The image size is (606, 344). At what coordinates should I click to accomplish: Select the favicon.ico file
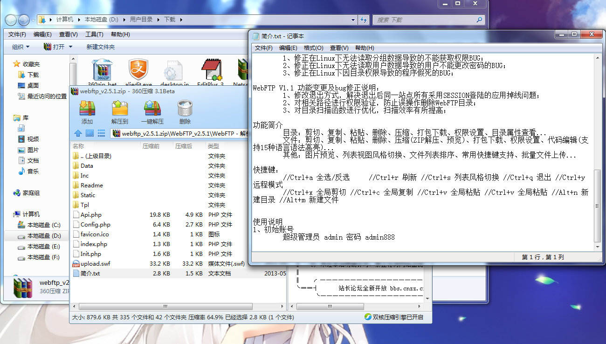tap(95, 234)
